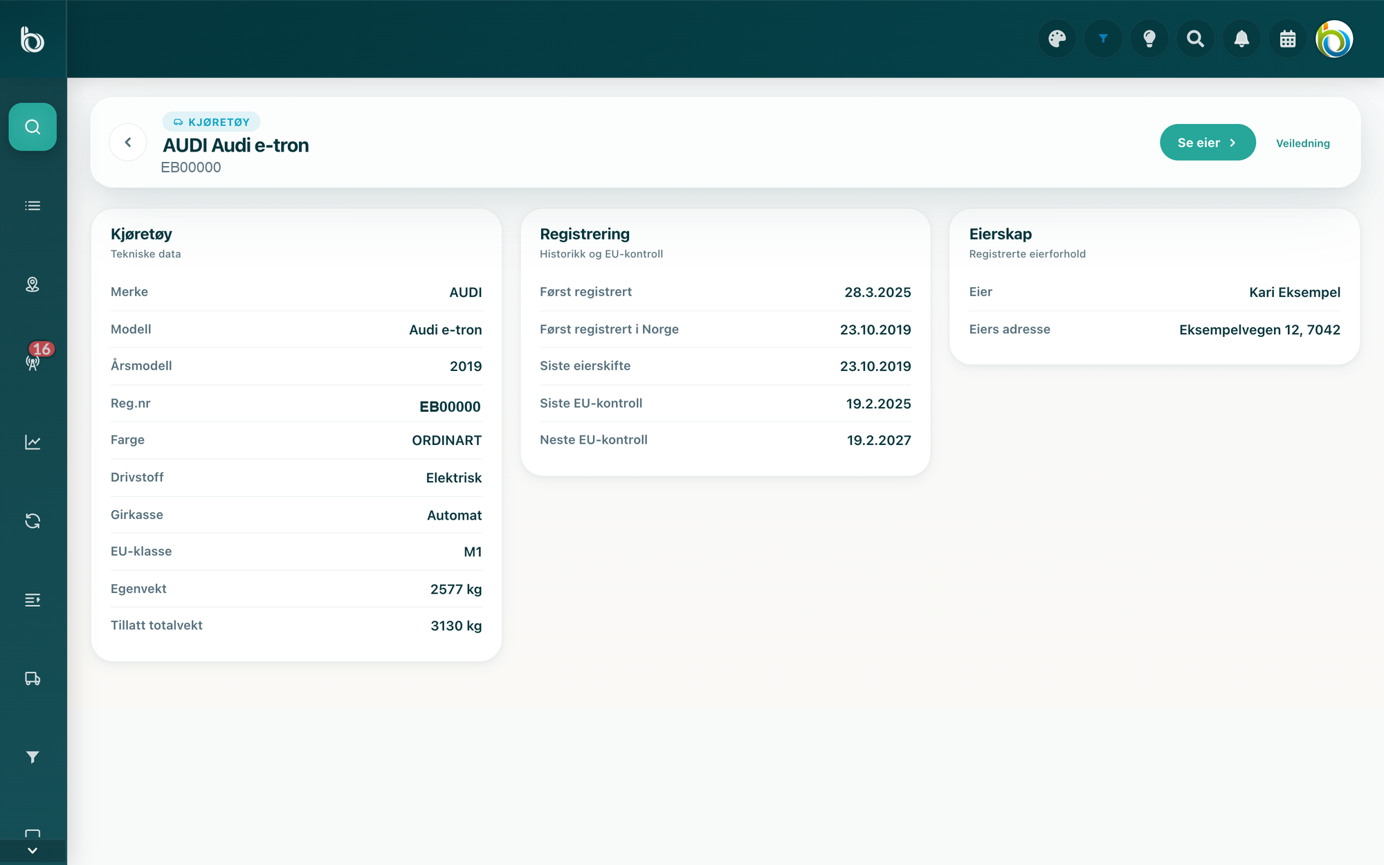1384x865 pixels.
Task: Open notifications bell
Action: pyautogui.click(x=1241, y=39)
